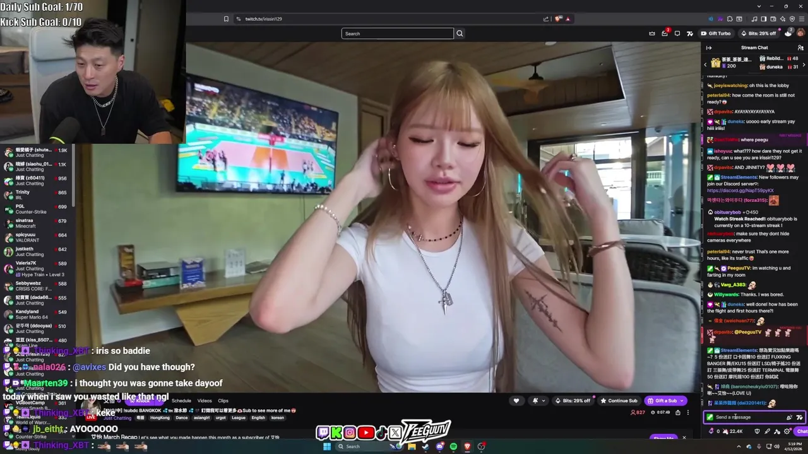This screenshot has height=454, width=808.
Task: Open the browser hamburger menu
Action: point(802,19)
